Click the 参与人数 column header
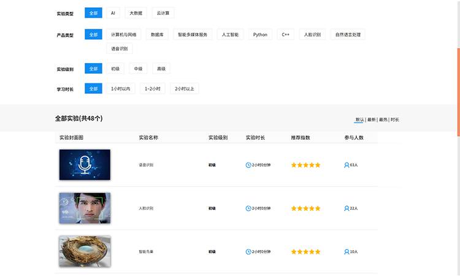Viewport: 460px width, 276px height. pos(354,137)
